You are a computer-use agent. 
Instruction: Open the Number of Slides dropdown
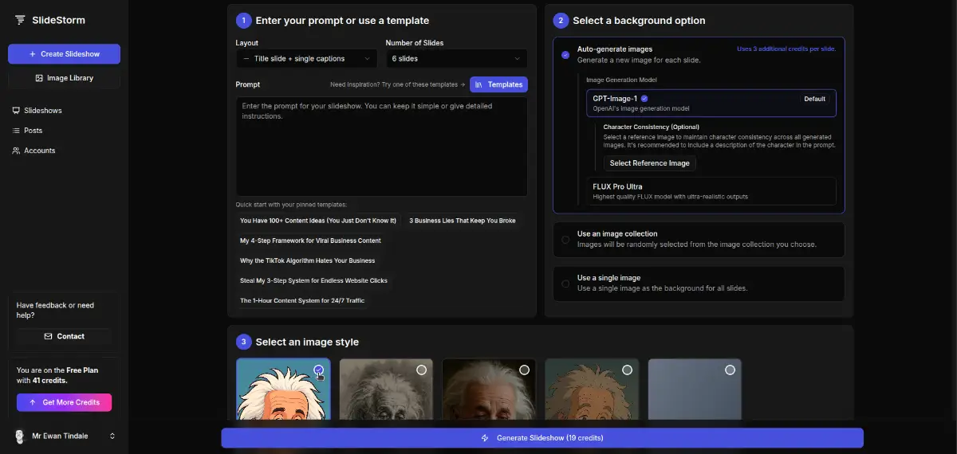coord(456,59)
